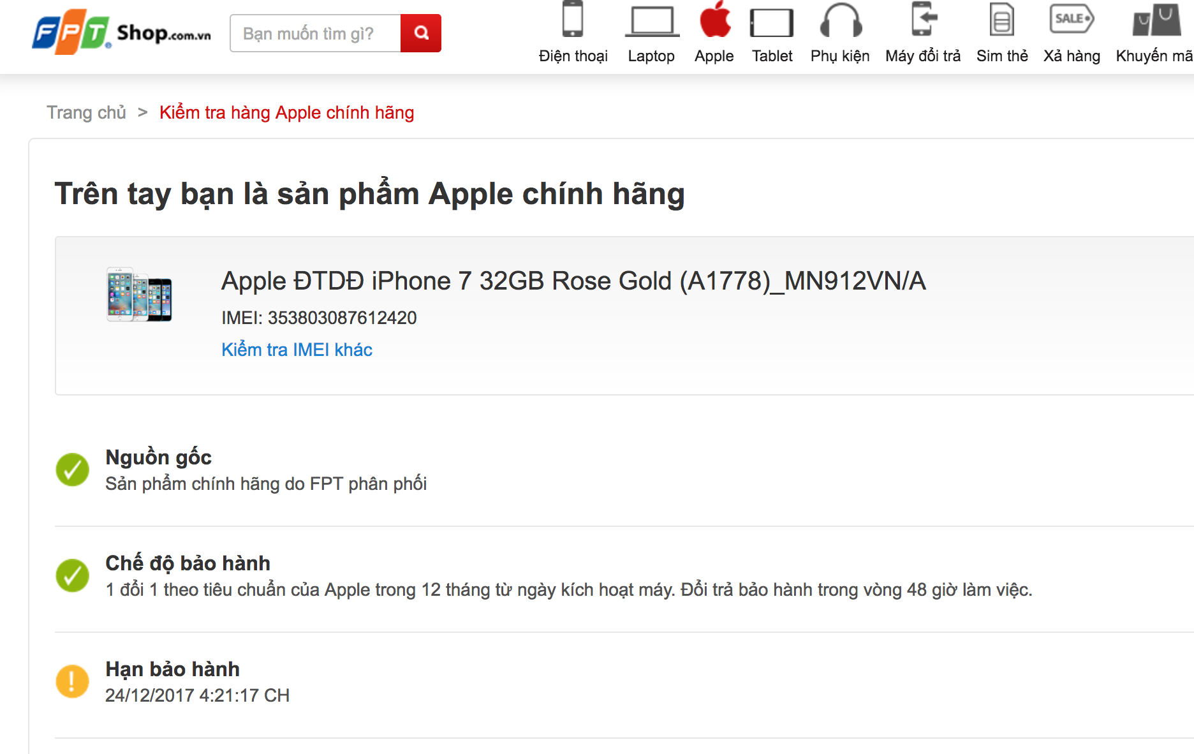Image resolution: width=1194 pixels, height=754 pixels.
Task: Click 'Kiểm tra IMEI khác' link
Action: coord(297,350)
